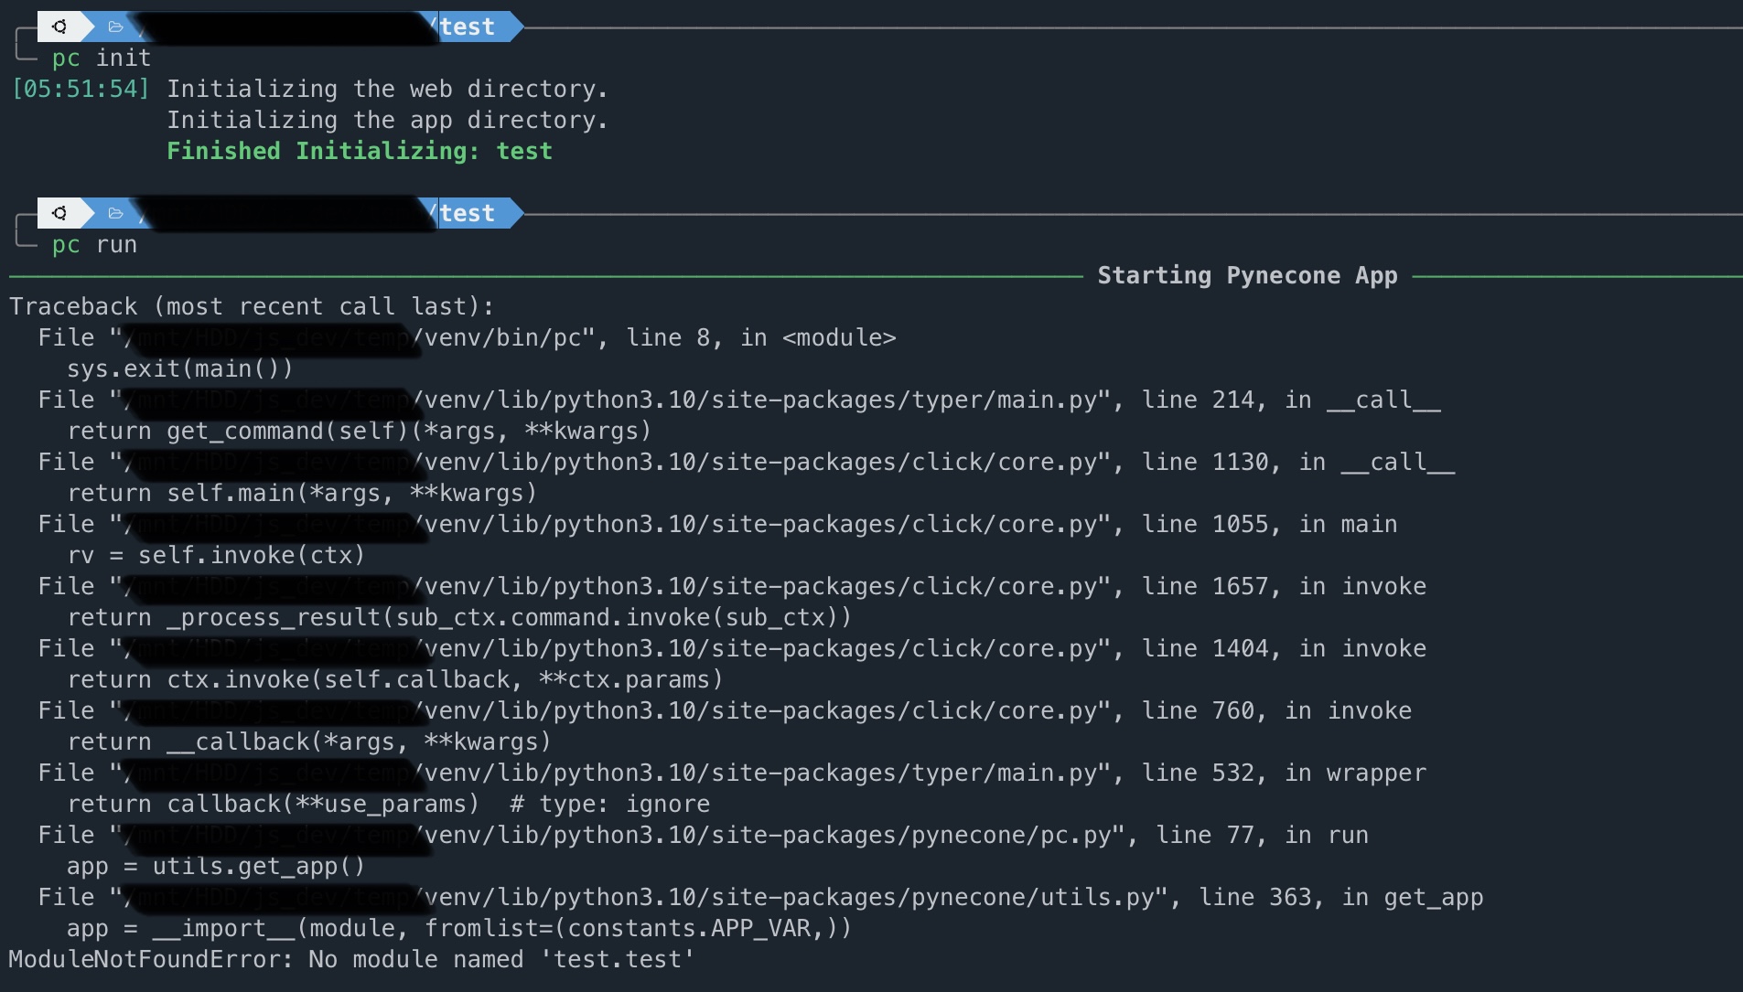Click the "pc run" command text

pos(94,244)
